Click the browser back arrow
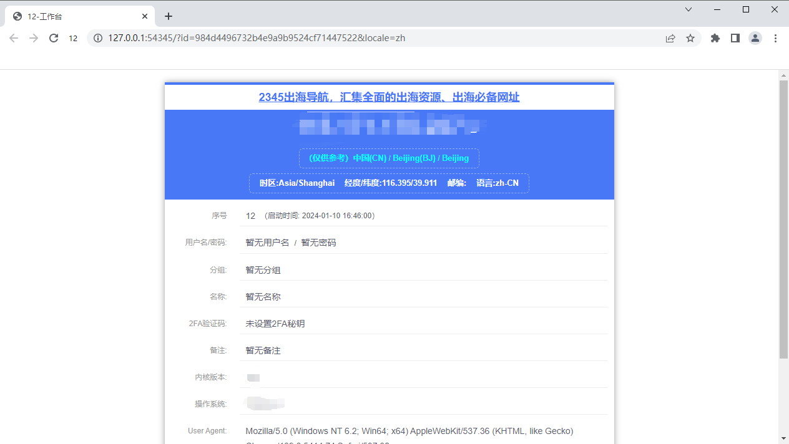Image resolution: width=789 pixels, height=444 pixels. pyautogui.click(x=14, y=38)
